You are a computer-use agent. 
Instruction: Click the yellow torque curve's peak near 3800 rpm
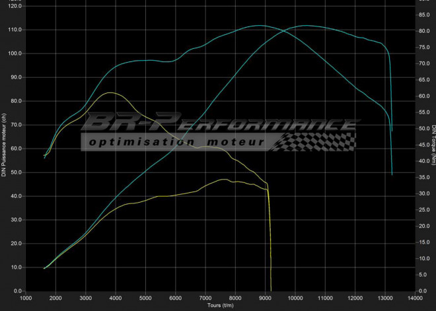pyautogui.click(x=110, y=92)
